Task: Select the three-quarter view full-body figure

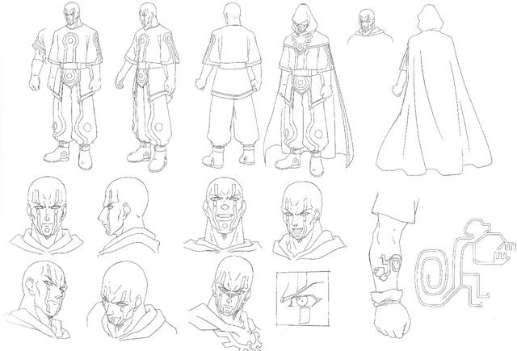Action: click(147, 87)
